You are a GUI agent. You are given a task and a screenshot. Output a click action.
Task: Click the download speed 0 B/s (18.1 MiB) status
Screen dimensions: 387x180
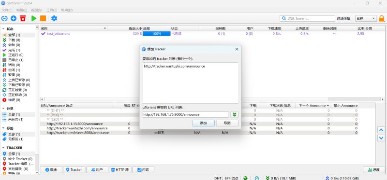click(x=281, y=178)
